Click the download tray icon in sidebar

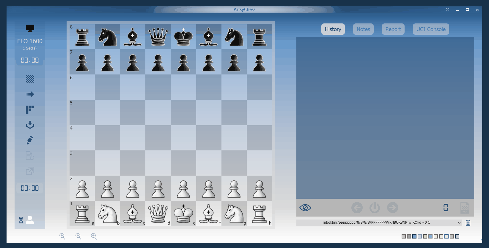[x=30, y=125]
